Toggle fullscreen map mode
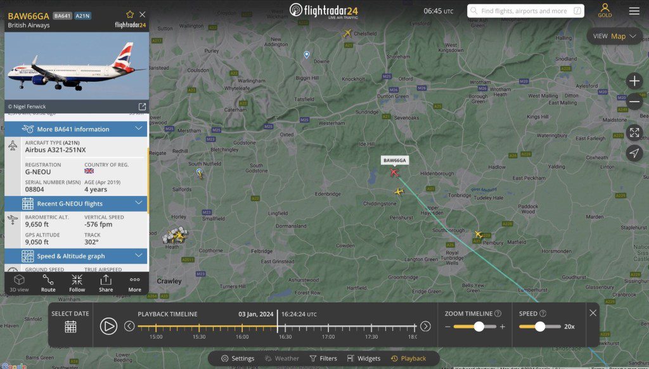The width and height of the screenshot is (649, 369). [x=634, y=133]
